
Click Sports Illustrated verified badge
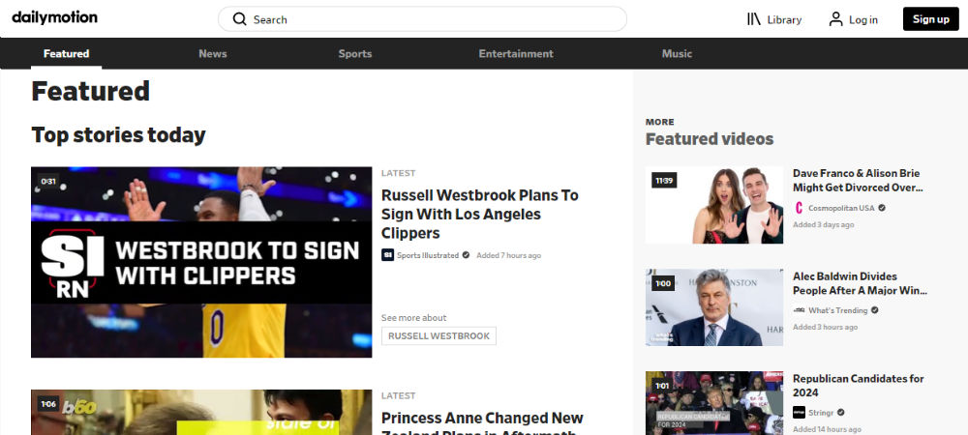tap(467, 255)
